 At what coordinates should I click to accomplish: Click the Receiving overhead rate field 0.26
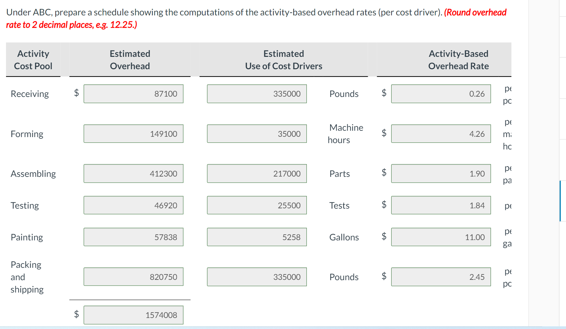click(x=441, y=94)
